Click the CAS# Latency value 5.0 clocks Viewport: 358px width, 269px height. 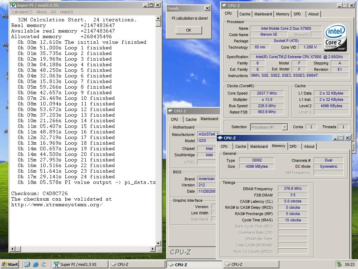click(x=293, y=201)
